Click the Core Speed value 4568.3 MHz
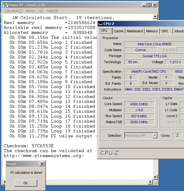This screenshot has width=184, height=191. [x=139, y=104]
